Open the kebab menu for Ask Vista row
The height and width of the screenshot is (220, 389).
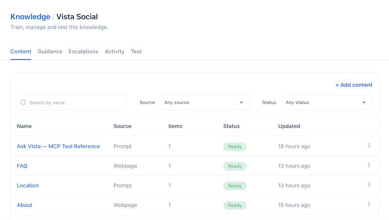(369, 146)
